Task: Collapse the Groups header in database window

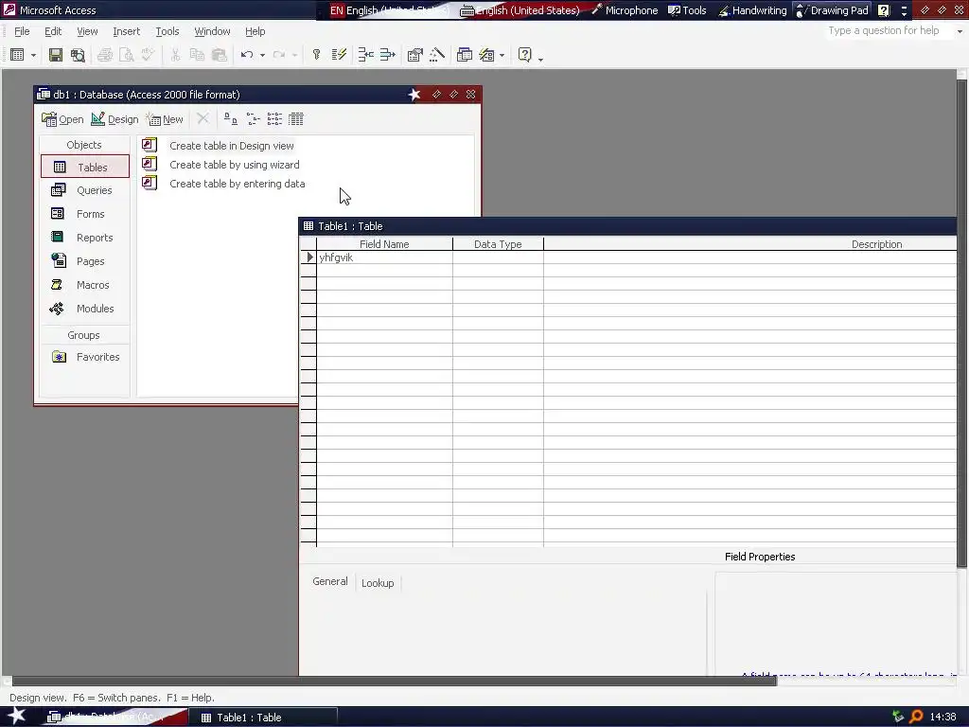Action: pyautogui.click(x=84, y=335)
